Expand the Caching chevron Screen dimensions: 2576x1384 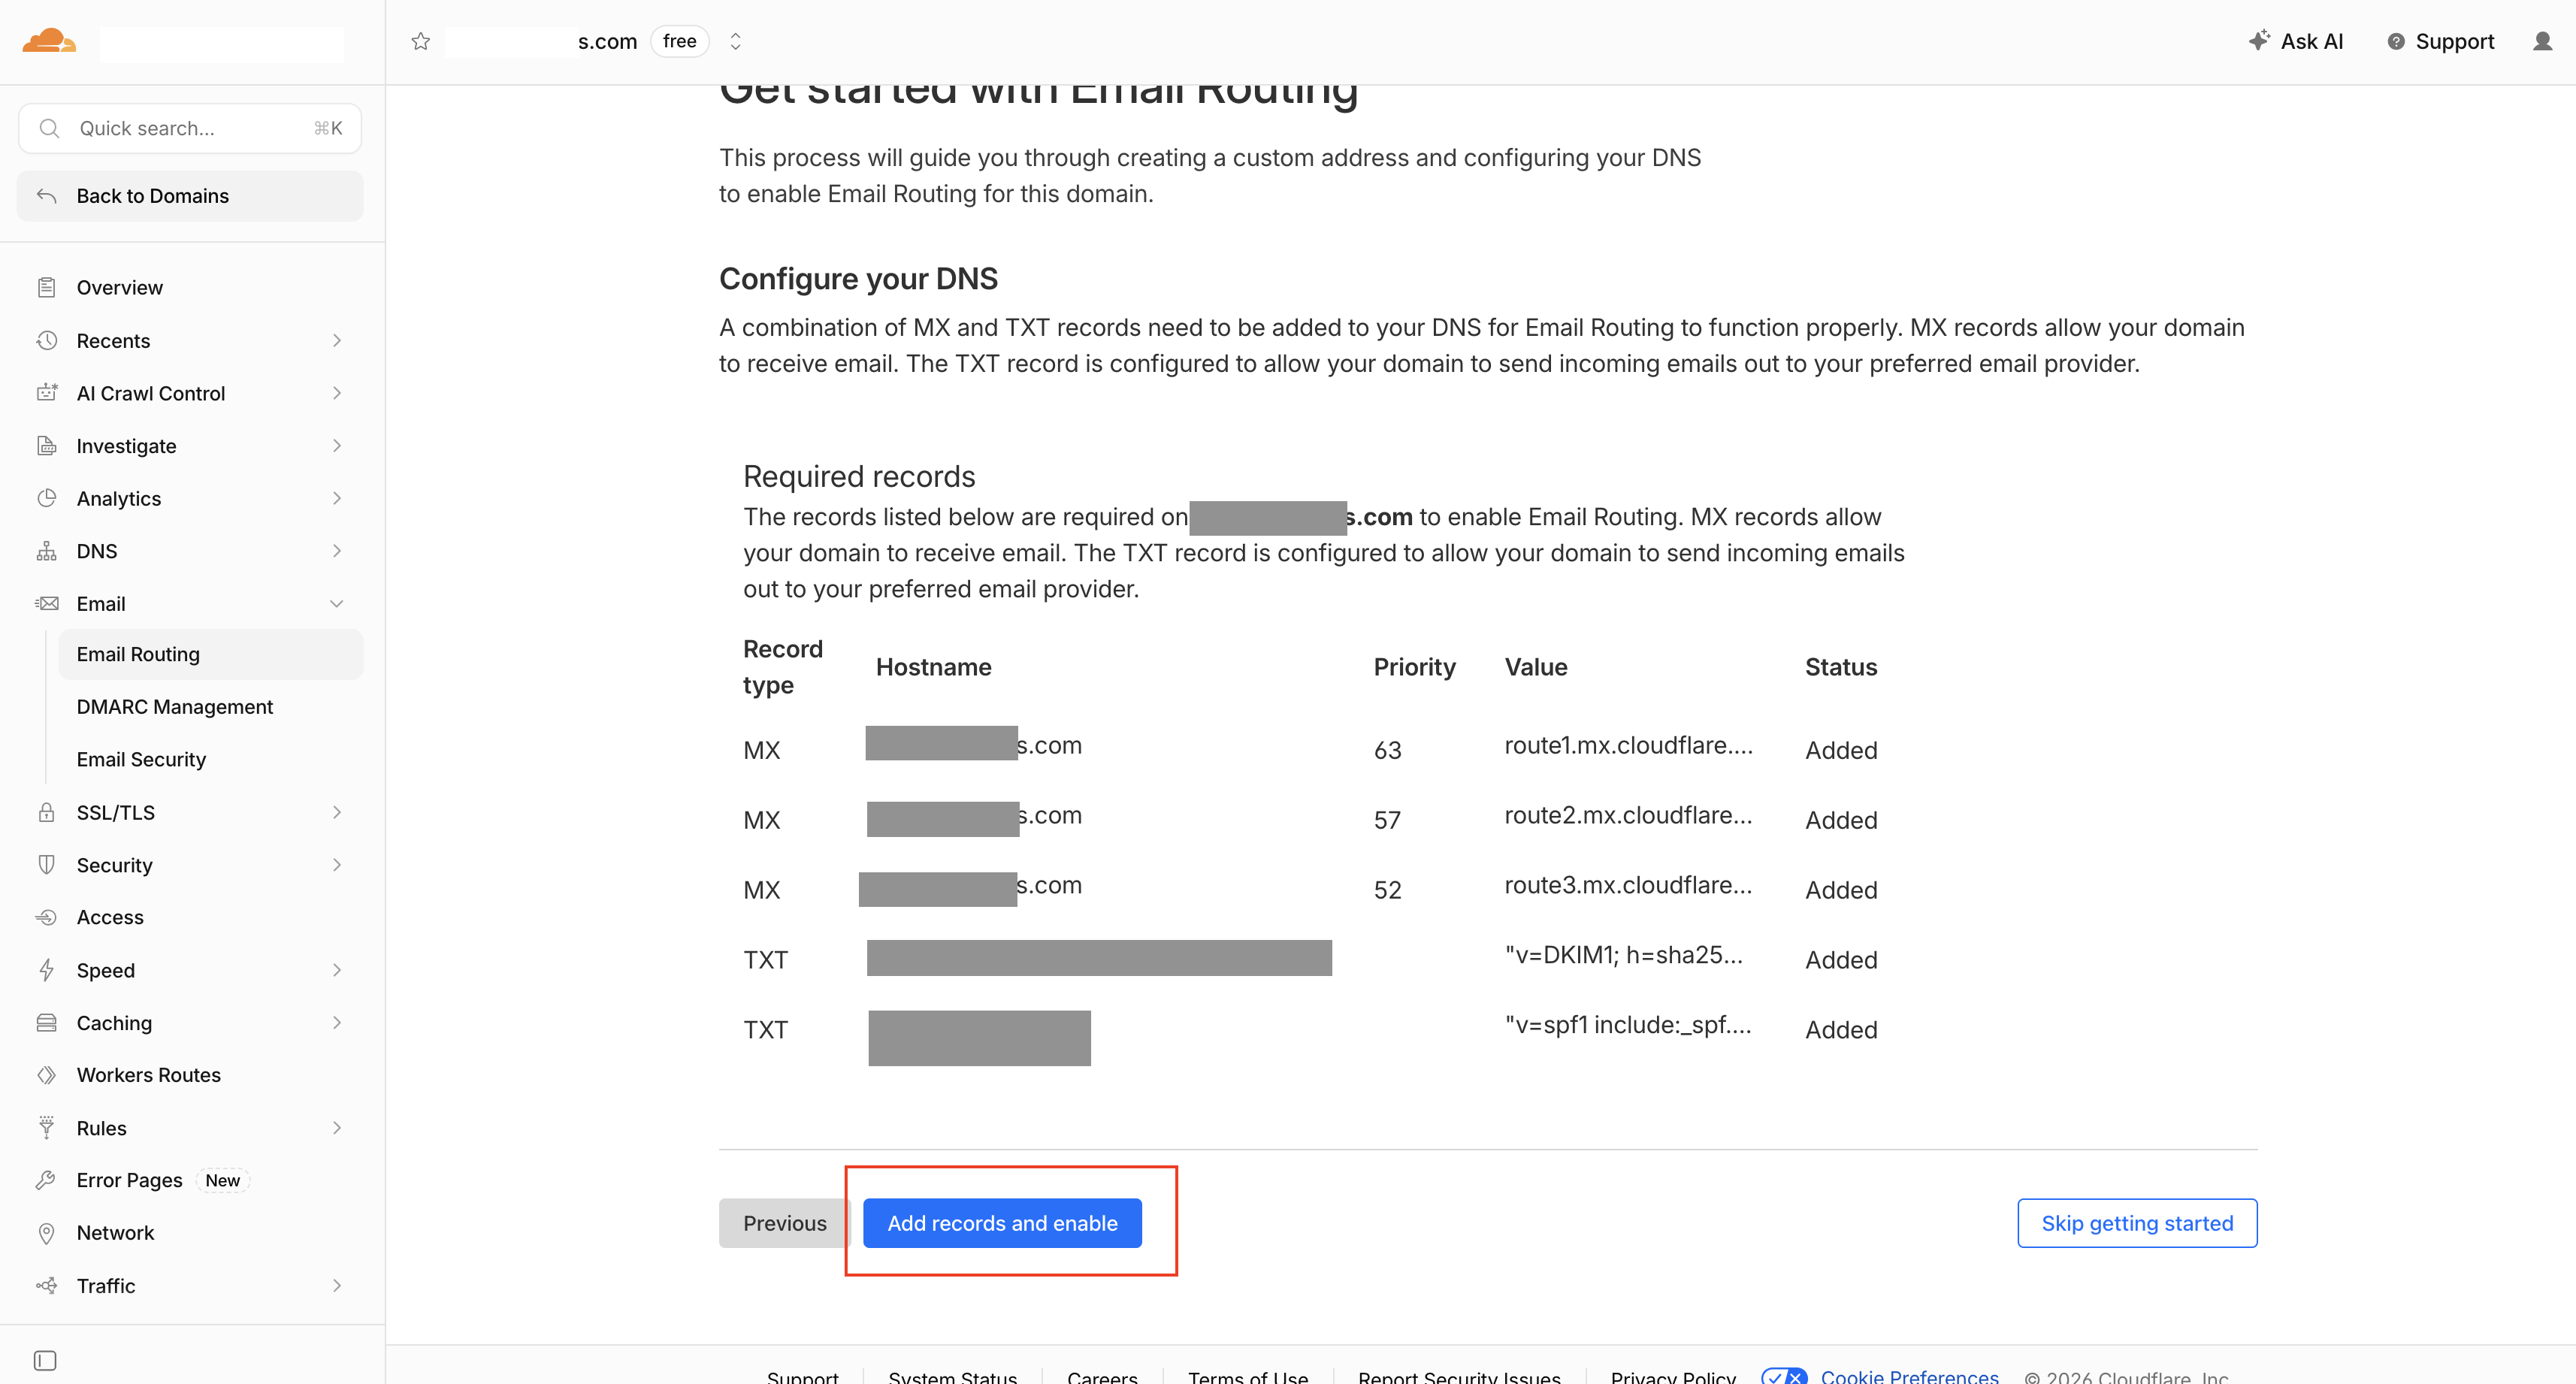(337, 1023)
